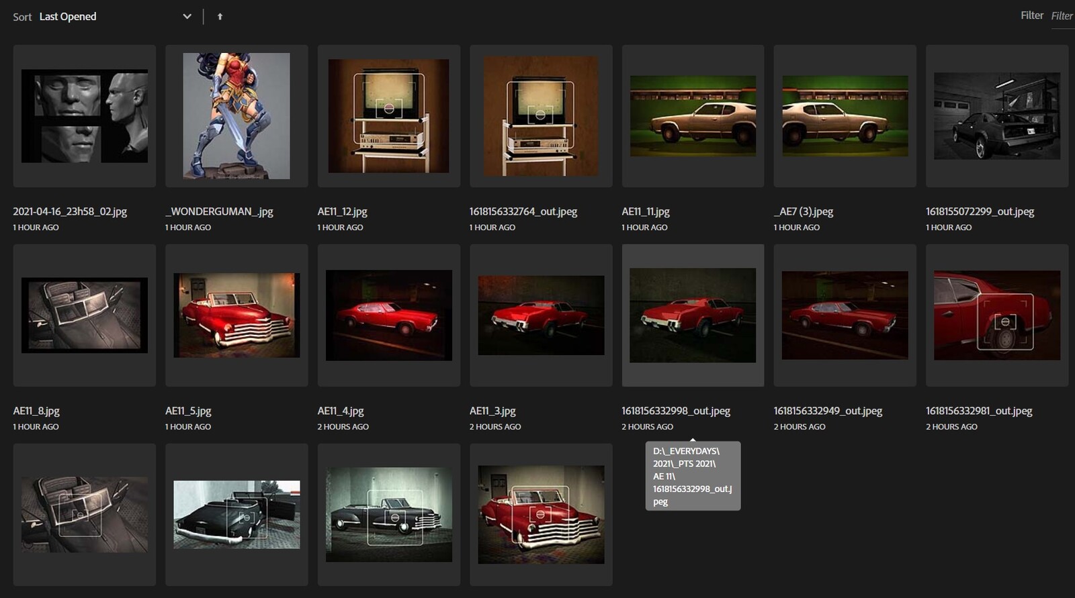The width and height of the screenshot is (1075, 598).
Task: Click the file name 2021-04-16_23h58_02.jpg
Action: (x=70, y=211)
